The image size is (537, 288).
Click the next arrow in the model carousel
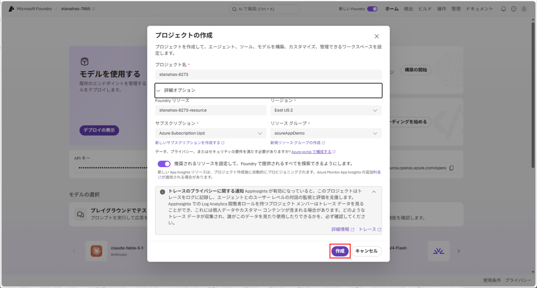(459, 251)
